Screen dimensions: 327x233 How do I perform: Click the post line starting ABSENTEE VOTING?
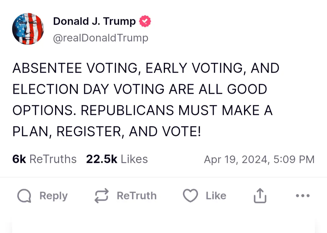coord(146,69)
